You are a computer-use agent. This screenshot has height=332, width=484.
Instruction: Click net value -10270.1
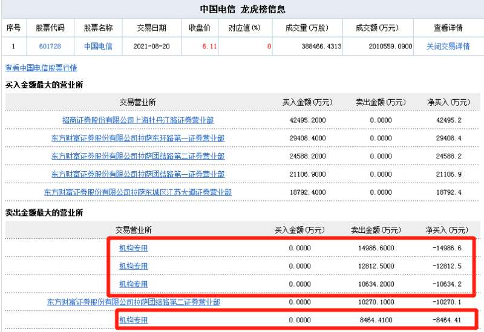447,302
